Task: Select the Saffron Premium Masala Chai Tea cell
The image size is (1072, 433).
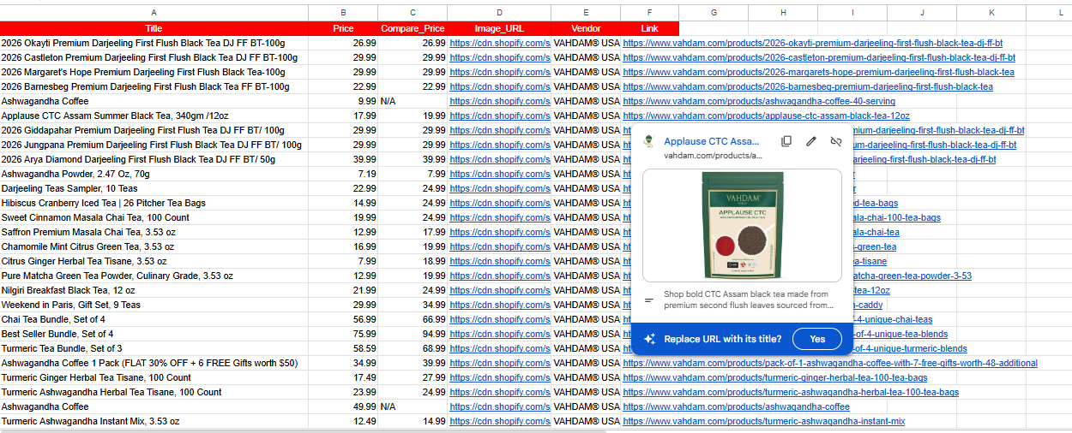Action: coord(154,232)
